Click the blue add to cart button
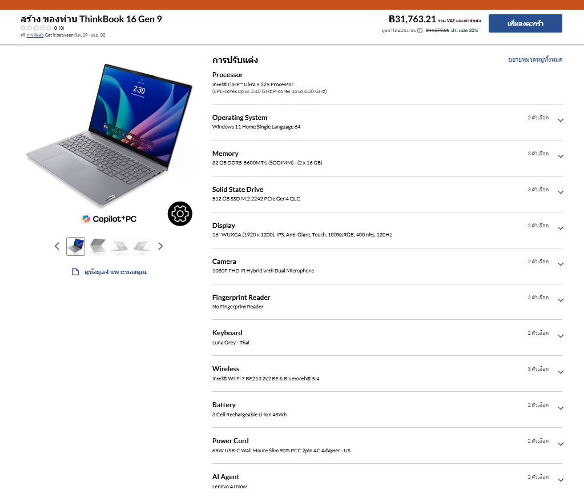This screenshot has width=584, height=498. [525, 23]
